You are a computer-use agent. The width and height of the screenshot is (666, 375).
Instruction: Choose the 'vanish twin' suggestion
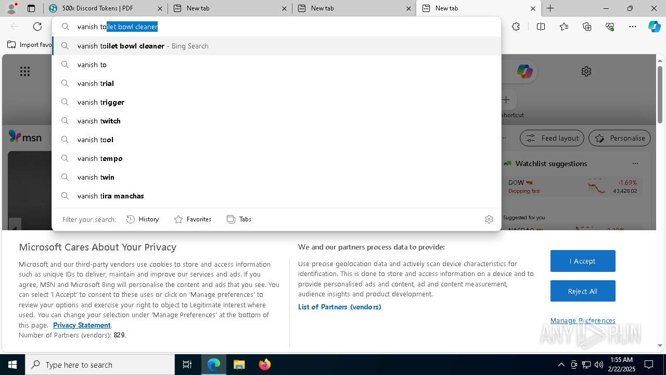pyautogui.click(x=276, y=177)
